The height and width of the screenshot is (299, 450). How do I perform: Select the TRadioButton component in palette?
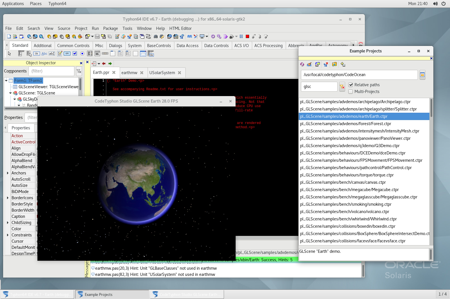click(82, 54)
